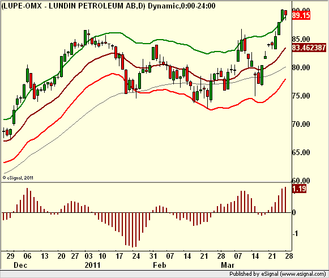329x278 pixels.
Task: Click the 06 date label on time axis
Action: [27, 256]
